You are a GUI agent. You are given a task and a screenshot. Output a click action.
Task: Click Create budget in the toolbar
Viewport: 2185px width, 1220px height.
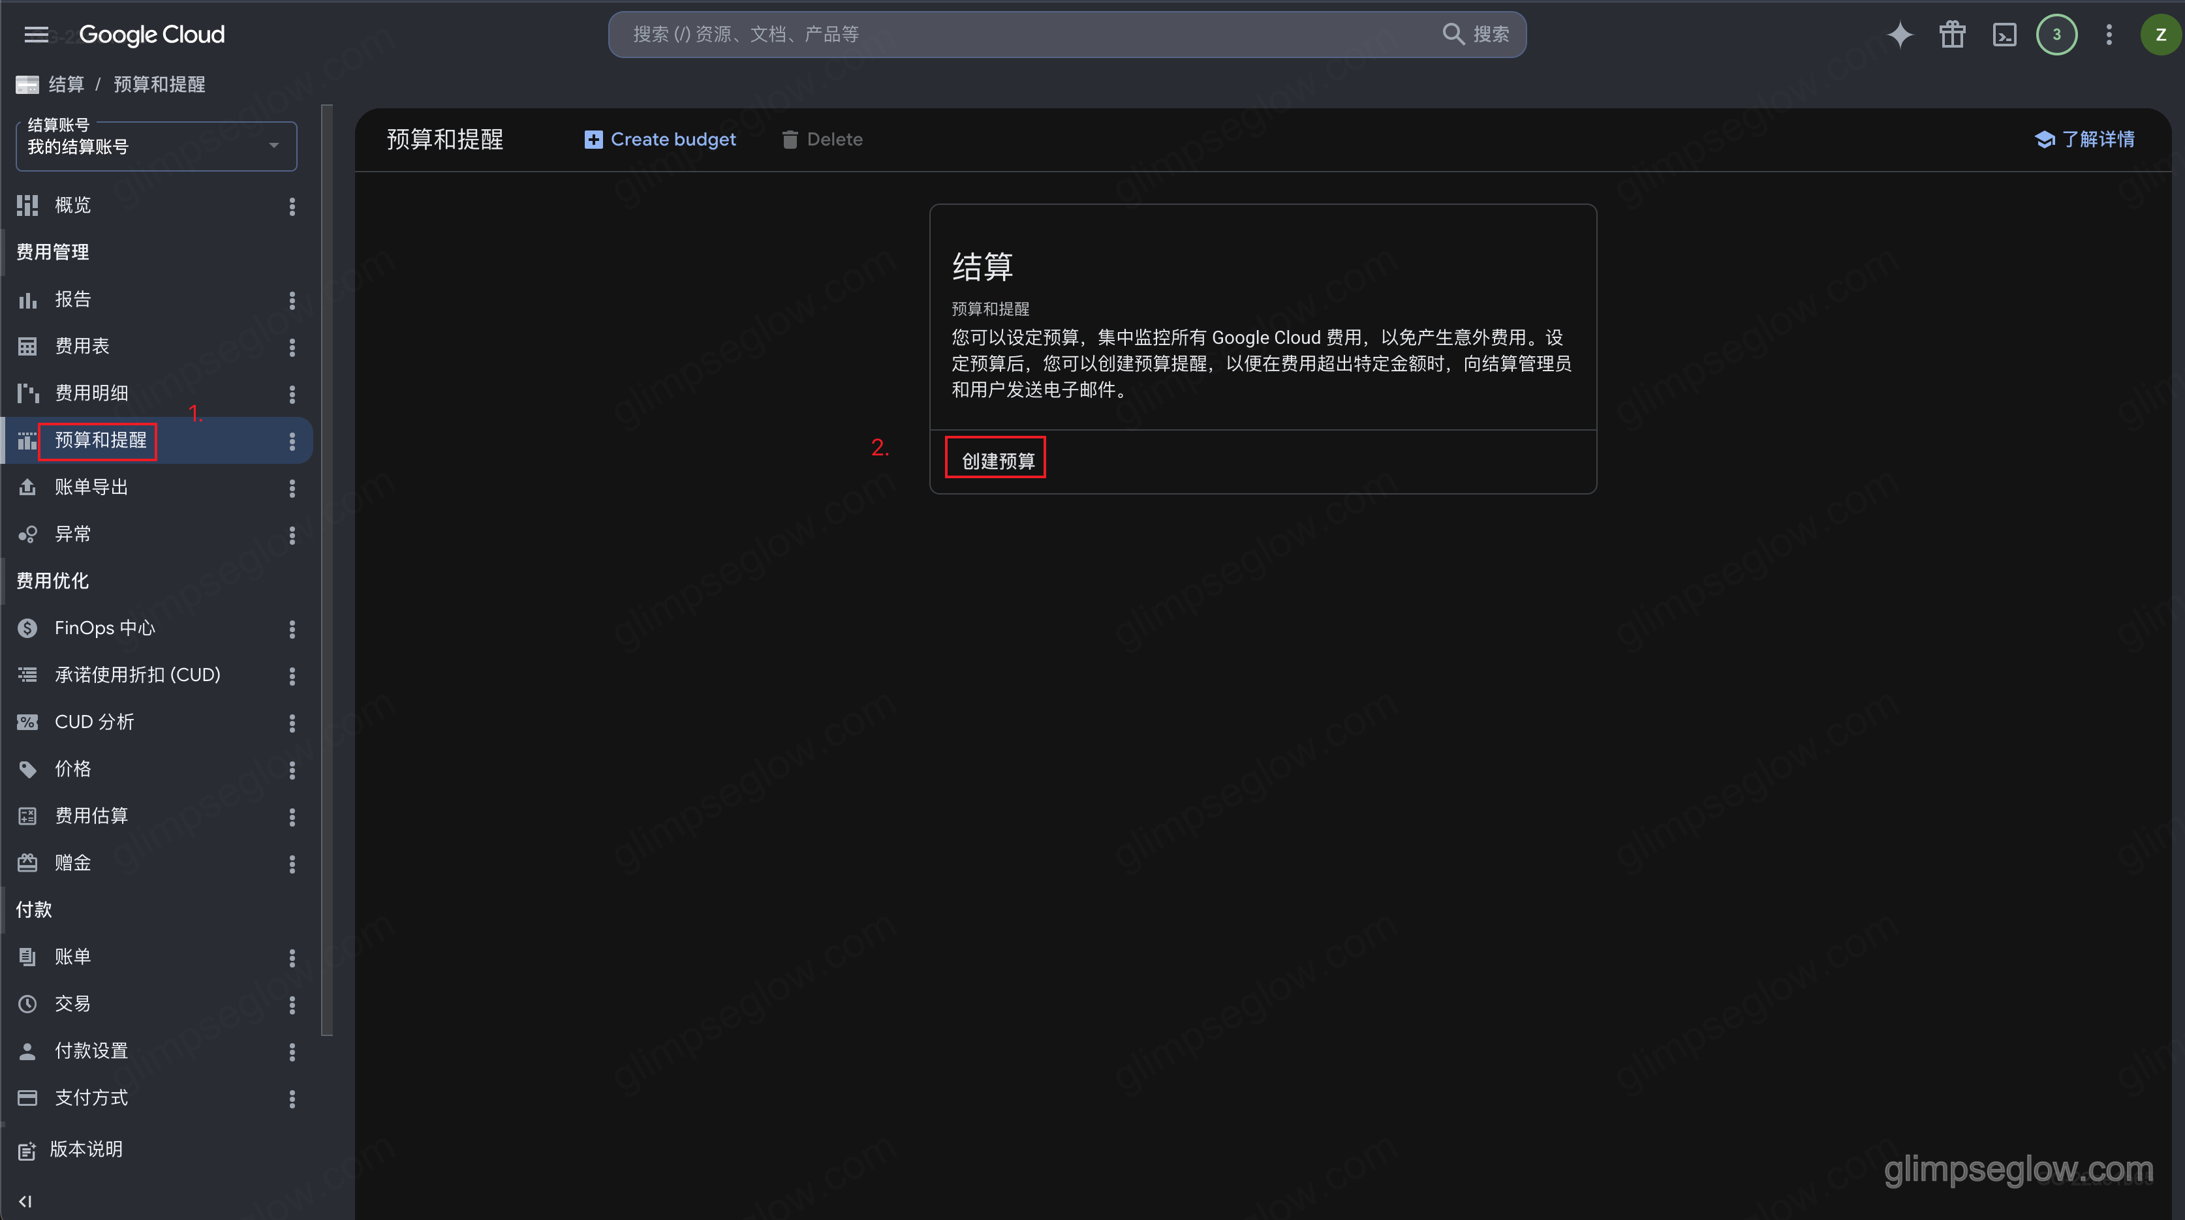[660, 139]
